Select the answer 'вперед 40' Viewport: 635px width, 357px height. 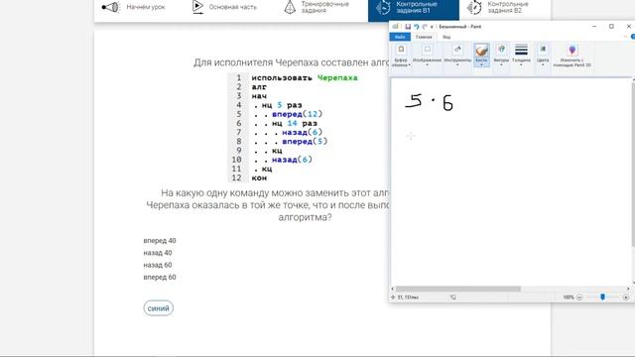(x=160, y=240)
